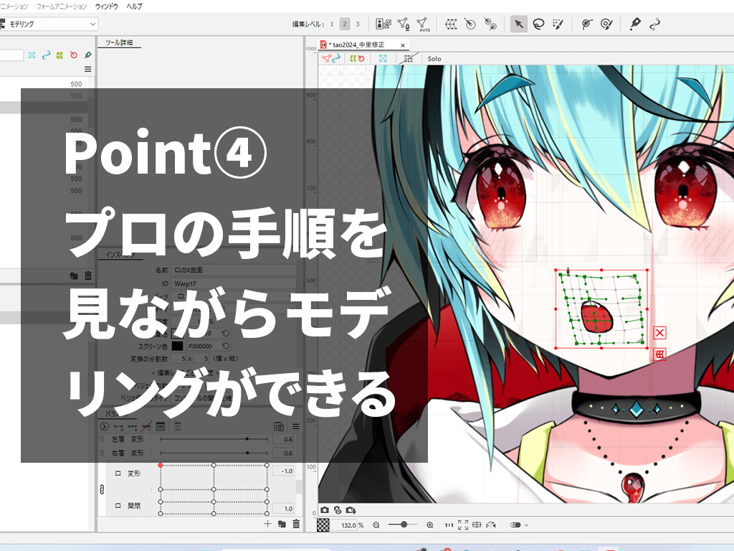Toggle the red and blue mesh and path icon in the view bar

click(x=331, y=59)
